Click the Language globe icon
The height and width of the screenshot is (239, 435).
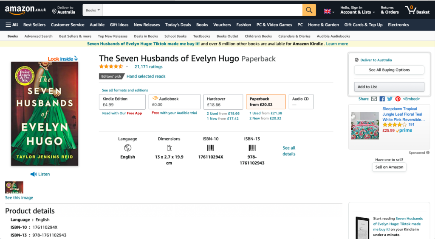coord(127,148)
